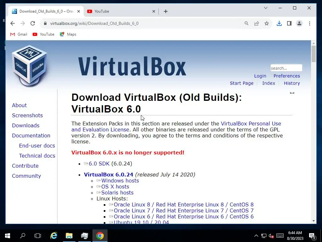Click the network status tray icon
This screenshot has height=242, width=322.
(x=264, y=236)
